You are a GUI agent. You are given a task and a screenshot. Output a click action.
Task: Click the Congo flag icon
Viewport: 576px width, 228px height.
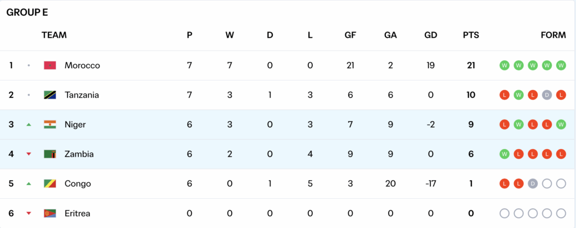click(50, 184)
